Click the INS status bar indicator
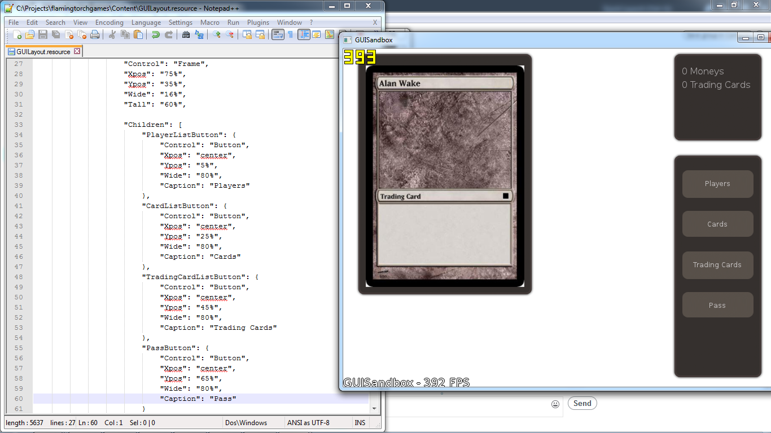The height and width of the screenshot is (433, 771). (360, 422)
